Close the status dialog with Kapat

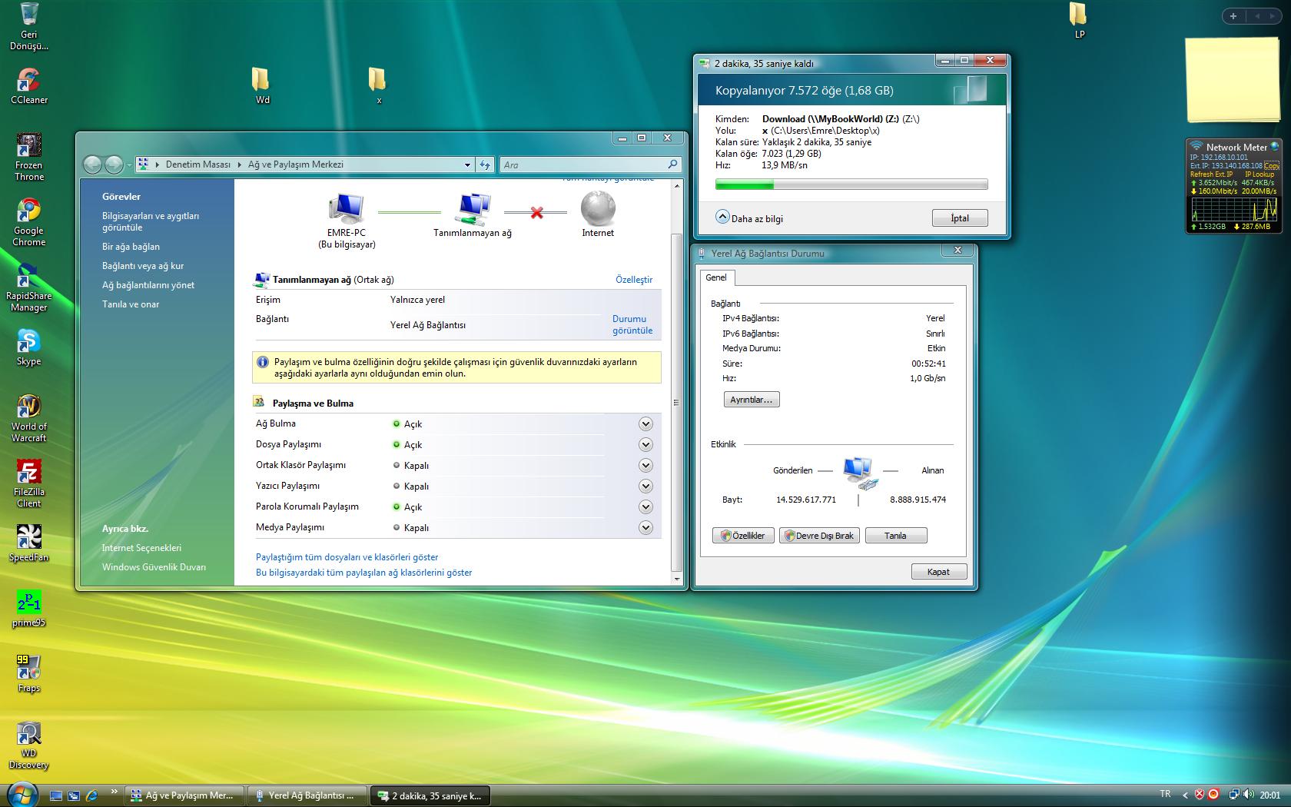pyautogui.click(x=939, y=572)
